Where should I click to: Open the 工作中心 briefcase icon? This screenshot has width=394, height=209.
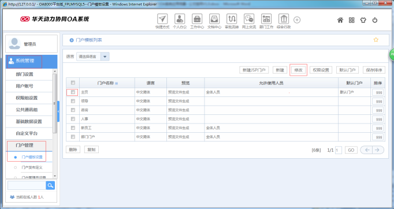(197, 19)
